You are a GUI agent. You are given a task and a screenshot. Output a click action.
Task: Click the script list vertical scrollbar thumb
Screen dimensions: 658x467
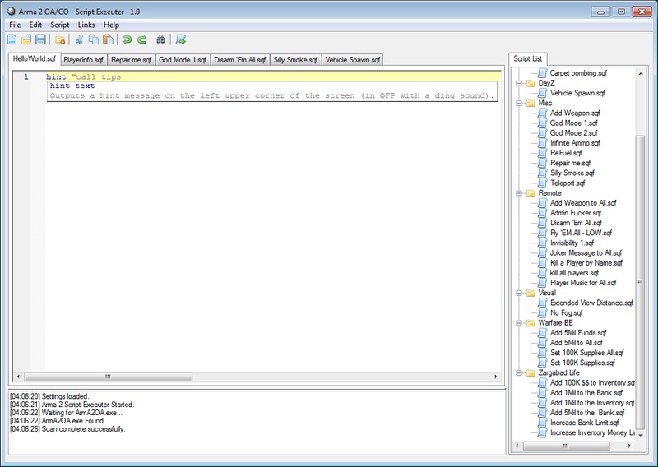pyautogui.click(x=640, y=282)
